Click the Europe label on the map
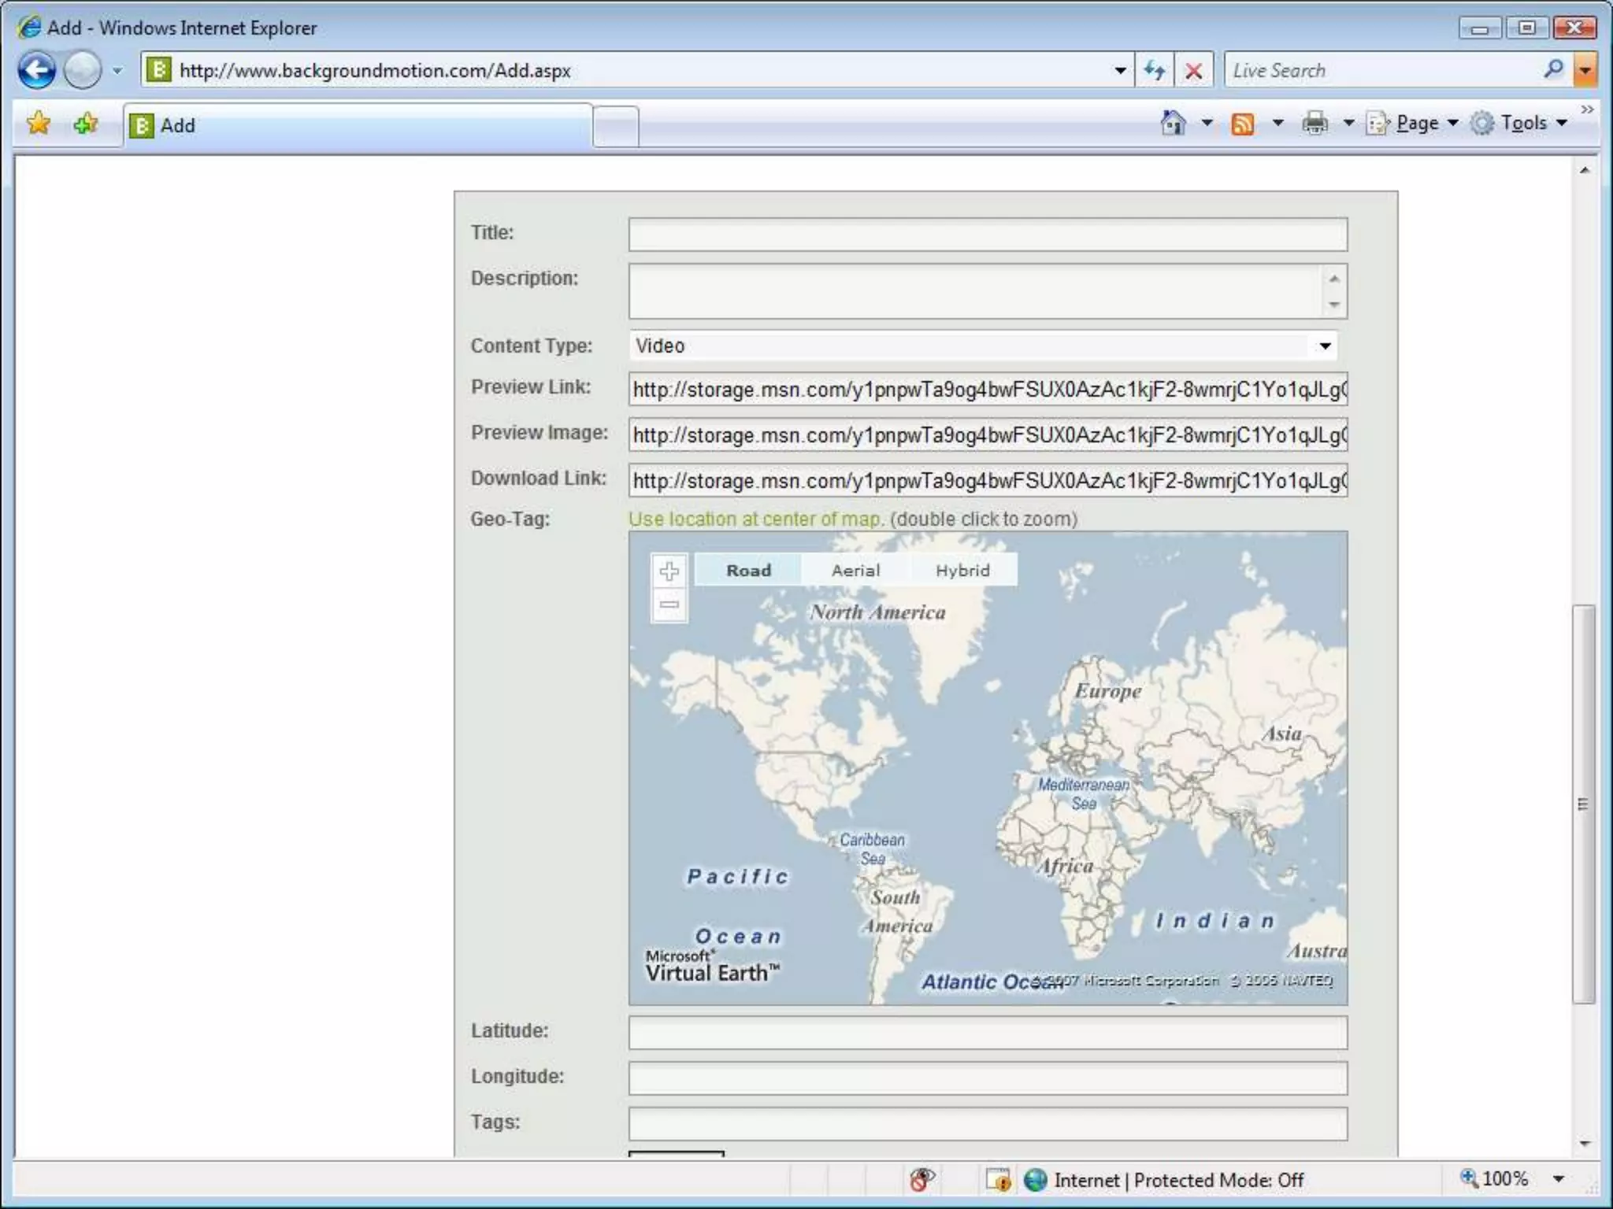 pyautogui.click(x=1108, y=691)
